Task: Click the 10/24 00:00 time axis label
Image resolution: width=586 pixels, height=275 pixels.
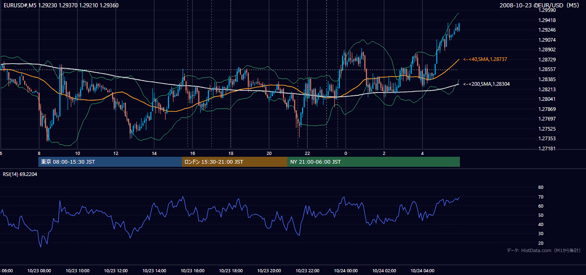Action: [346, 271]
